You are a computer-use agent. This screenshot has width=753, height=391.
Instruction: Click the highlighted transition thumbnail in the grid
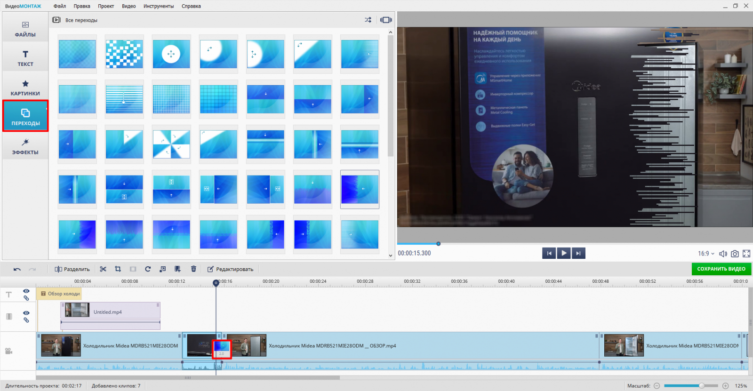click(x=360, y=190)
